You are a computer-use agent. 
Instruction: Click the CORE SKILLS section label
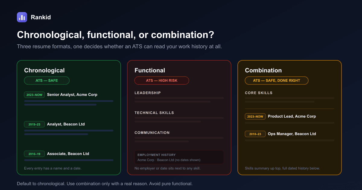tap(259, 93)
